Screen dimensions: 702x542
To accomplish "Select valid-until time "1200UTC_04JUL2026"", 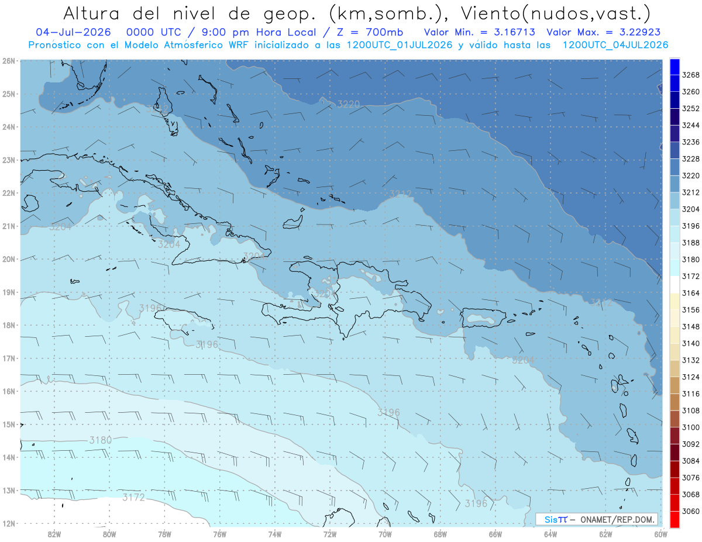I will coord(615,45).
